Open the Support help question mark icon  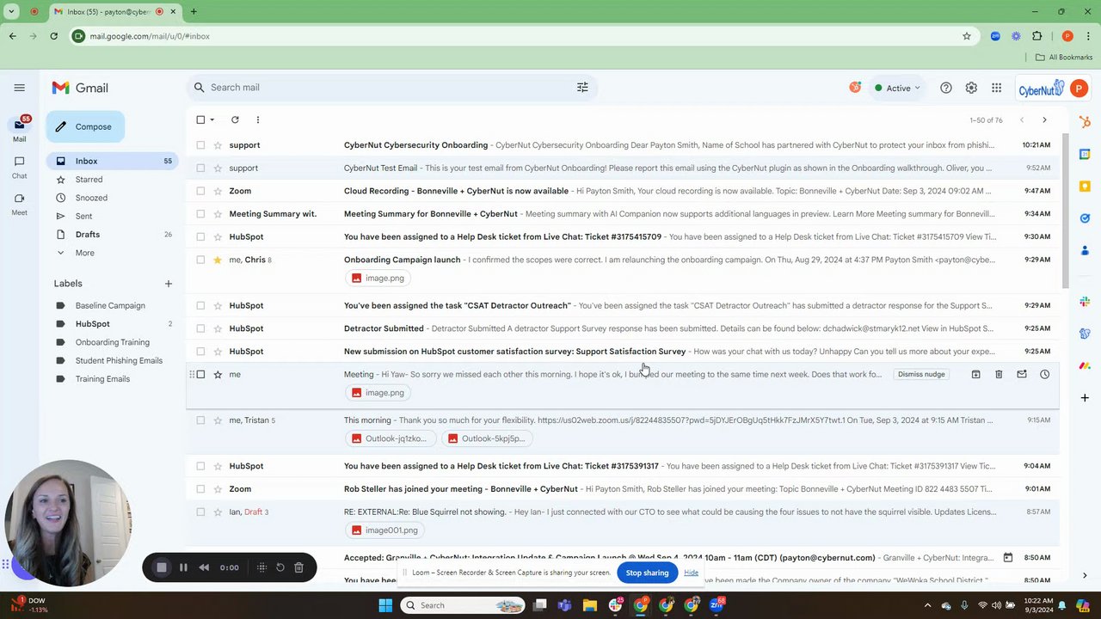tap(946, 88)
